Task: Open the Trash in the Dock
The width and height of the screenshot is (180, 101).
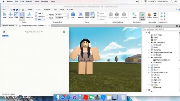Action: pos(123,97)
